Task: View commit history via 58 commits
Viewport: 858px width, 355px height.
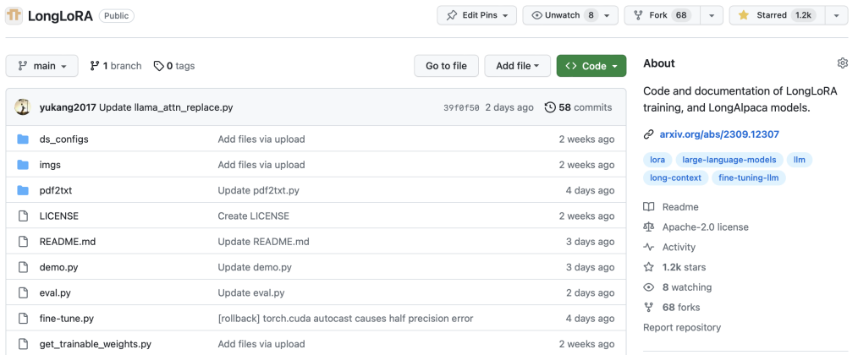Action: tap(578, 107)
